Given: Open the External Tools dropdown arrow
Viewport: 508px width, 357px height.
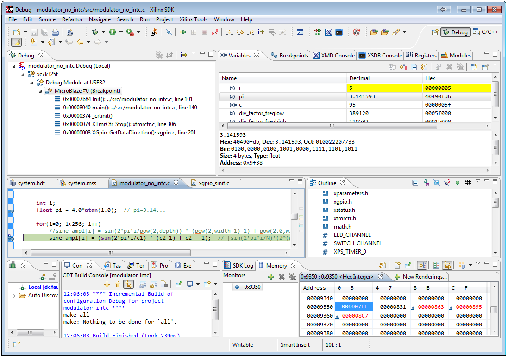Looking at the screenshot, I should (x=138, y=32).
